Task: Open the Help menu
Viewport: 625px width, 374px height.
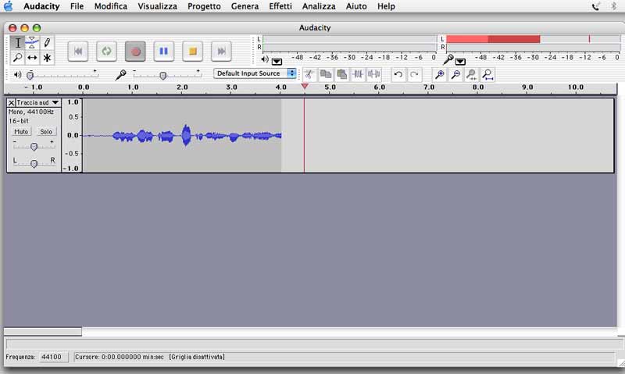Action: click(x=386, y=6)
